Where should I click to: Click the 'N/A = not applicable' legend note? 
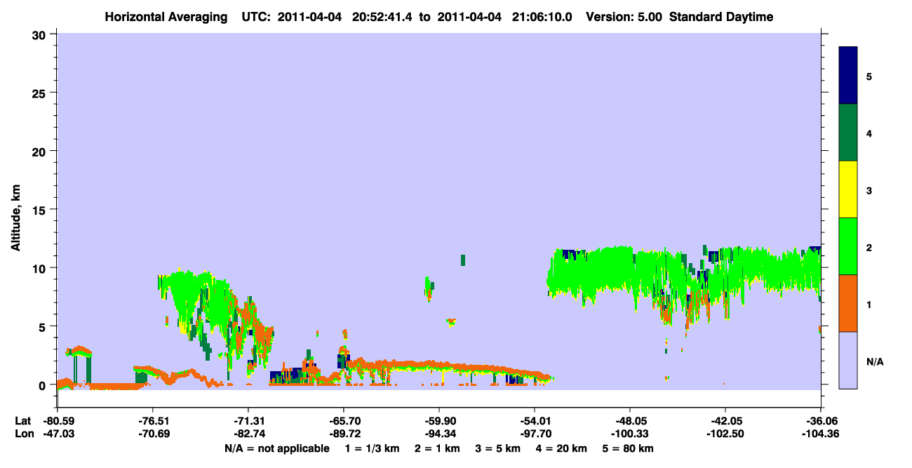point(276,448)
